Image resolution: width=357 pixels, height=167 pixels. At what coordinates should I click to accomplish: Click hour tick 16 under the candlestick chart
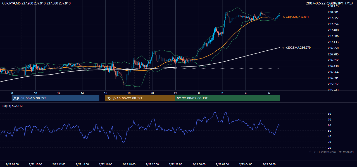click(x=106, y=93)
